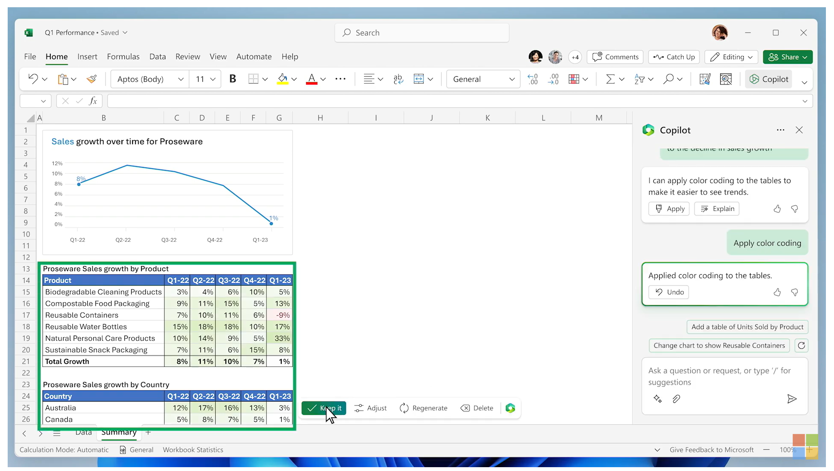Screen dimensions: 834x471
Task: Switch to the Data ribbon tab
Action: tap(157, 57)
